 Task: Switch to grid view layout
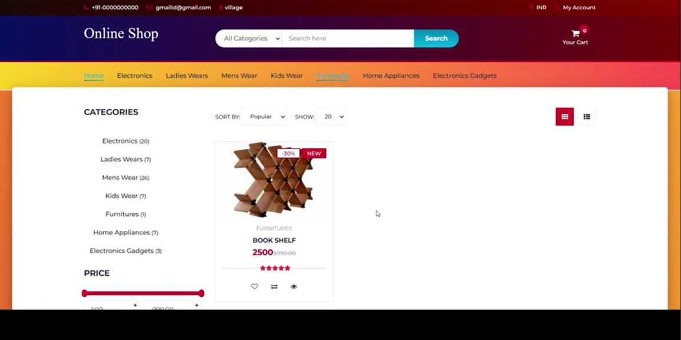tap(564, 116)
